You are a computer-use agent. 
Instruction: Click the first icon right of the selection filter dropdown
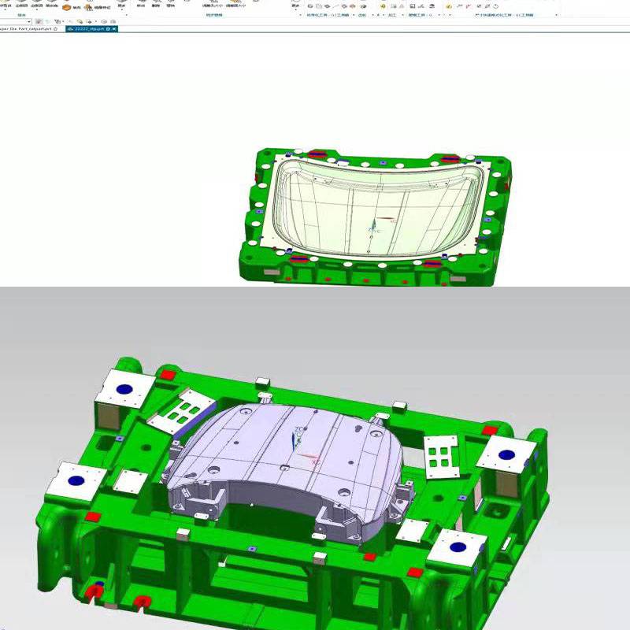coord(39,21)
